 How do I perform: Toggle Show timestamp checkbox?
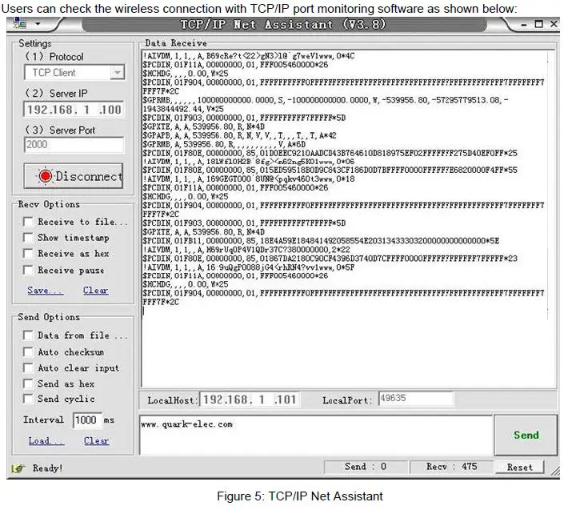(28, 238)
